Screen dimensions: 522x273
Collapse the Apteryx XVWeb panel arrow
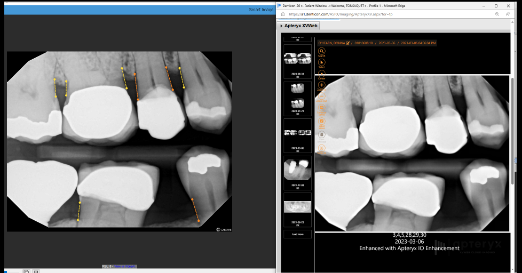(281, 26)
